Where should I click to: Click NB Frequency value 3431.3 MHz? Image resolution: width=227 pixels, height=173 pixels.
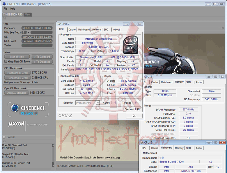pyautogui.click(x=211, y=99)
